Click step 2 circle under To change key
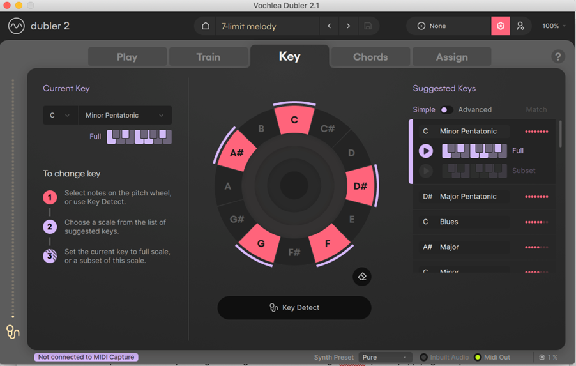Screen dimensions: 576x366 [50, 227]
